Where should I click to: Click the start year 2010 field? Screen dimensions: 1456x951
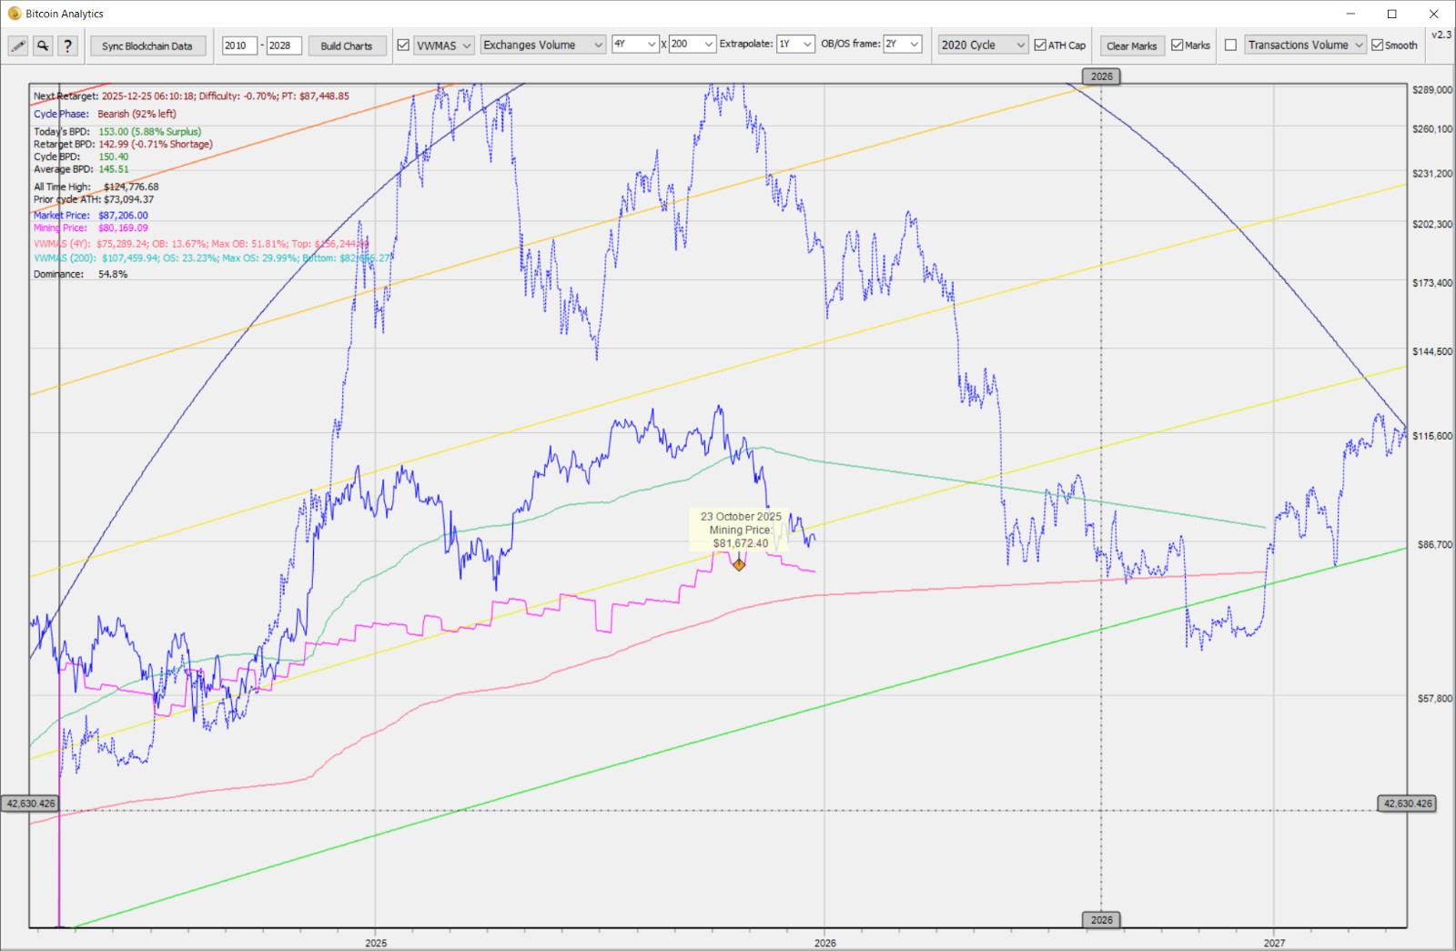pos(239,46)
